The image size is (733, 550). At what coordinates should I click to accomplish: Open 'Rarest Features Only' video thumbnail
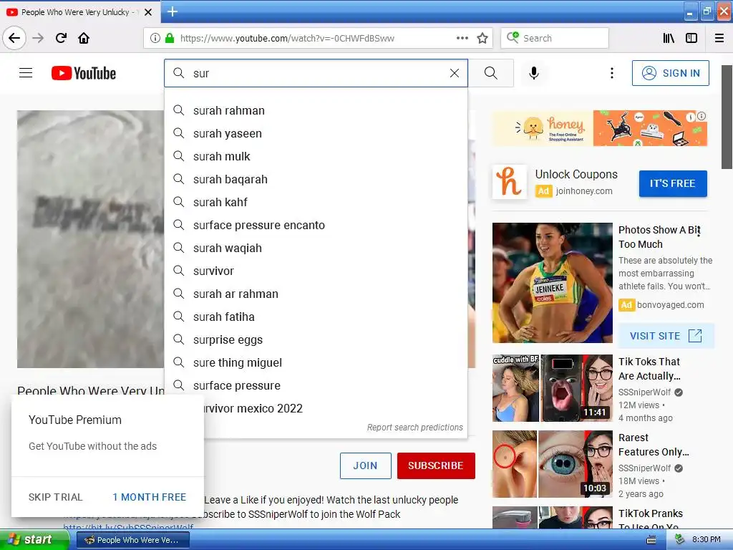[x=552, y=464]
